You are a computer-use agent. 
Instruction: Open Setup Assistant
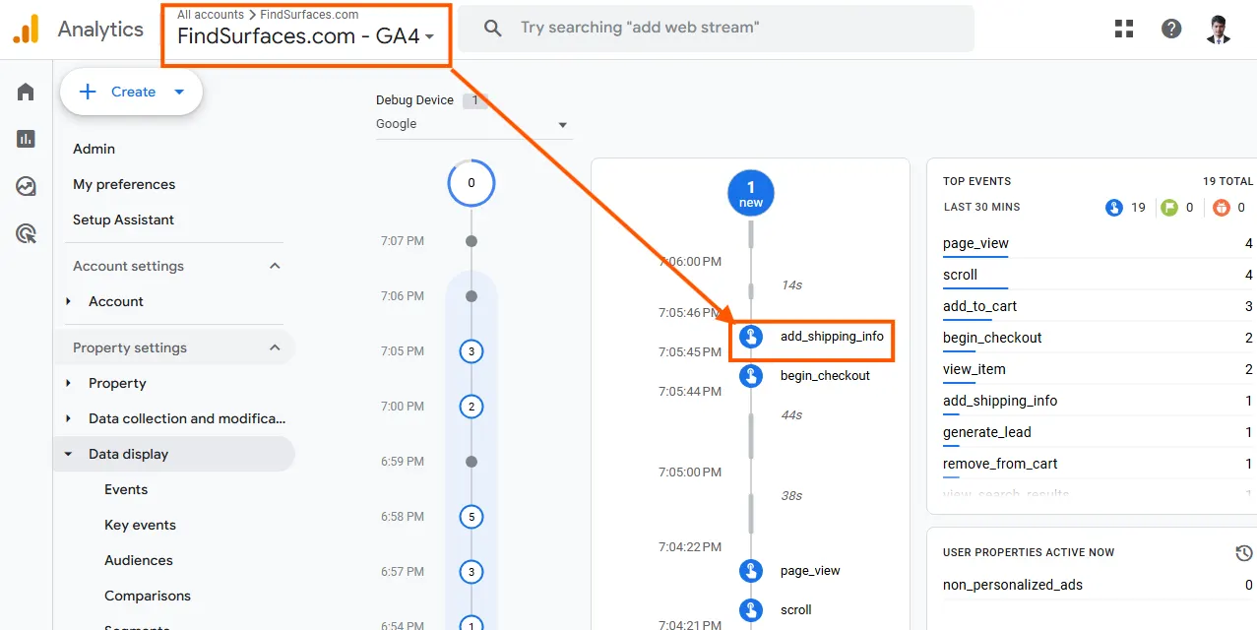[123, 220]
